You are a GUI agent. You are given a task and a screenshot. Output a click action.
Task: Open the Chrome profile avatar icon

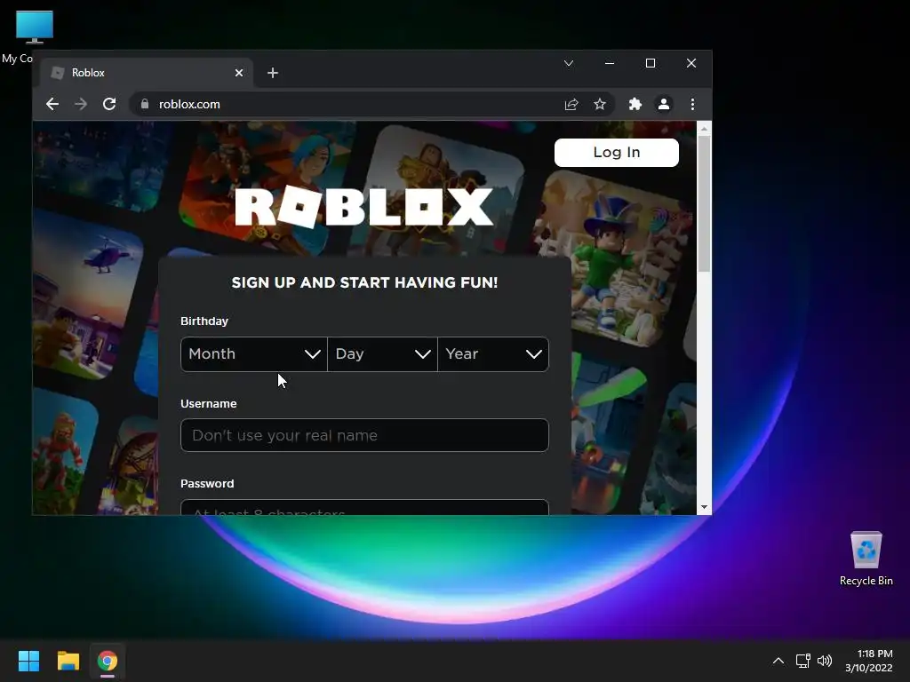coord(663,104)
